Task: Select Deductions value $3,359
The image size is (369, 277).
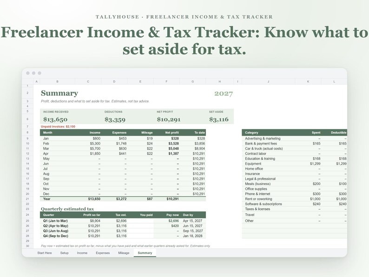Action: (x=115, y=119)
